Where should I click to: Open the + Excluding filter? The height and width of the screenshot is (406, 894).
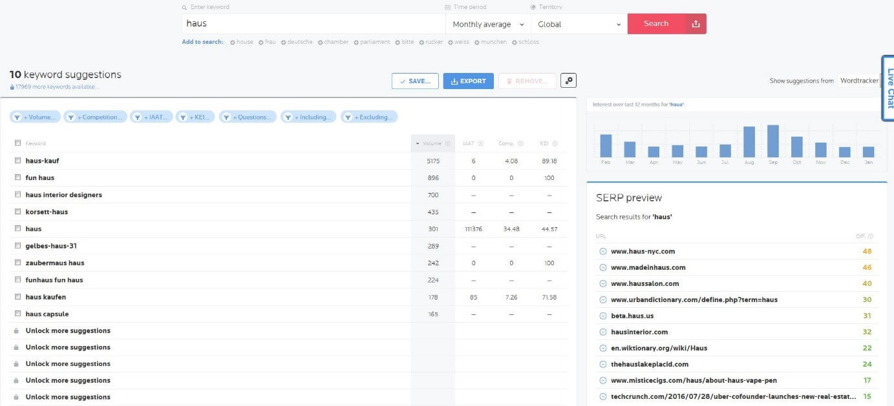click(x=369, y=117)
